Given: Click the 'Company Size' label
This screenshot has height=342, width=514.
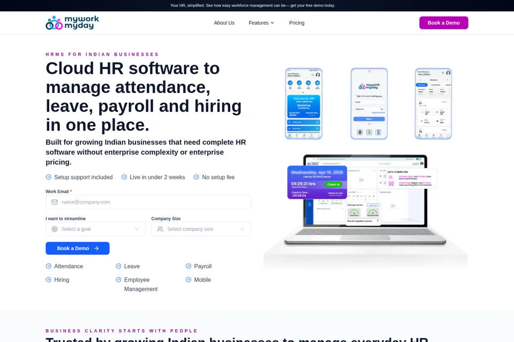Looking at the screenshot, I should pos(166,219).
